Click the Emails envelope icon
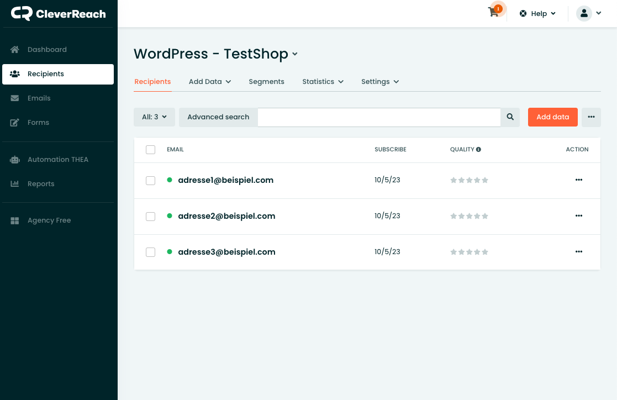Screen dimensions: 617x400 pyautogui.click(x=14, y=98)
